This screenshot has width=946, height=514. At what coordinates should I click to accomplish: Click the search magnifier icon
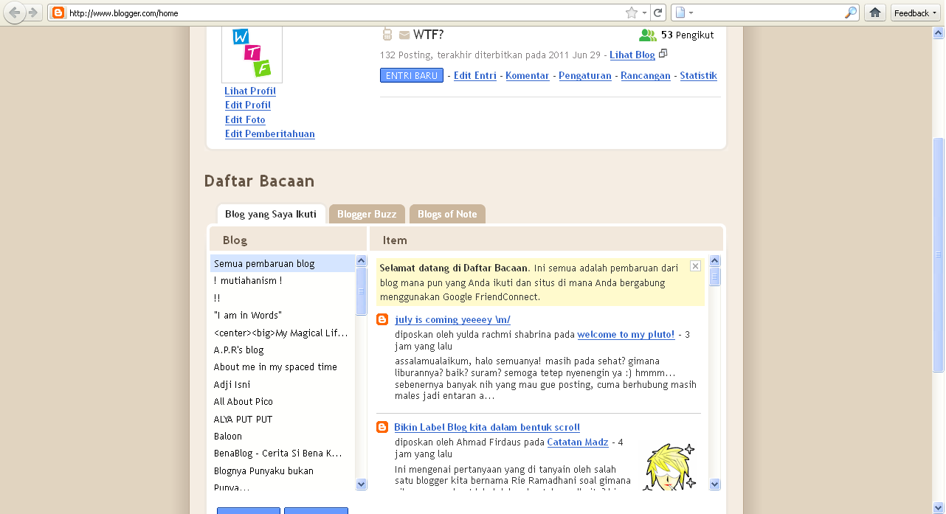click(x=851, y=13)
